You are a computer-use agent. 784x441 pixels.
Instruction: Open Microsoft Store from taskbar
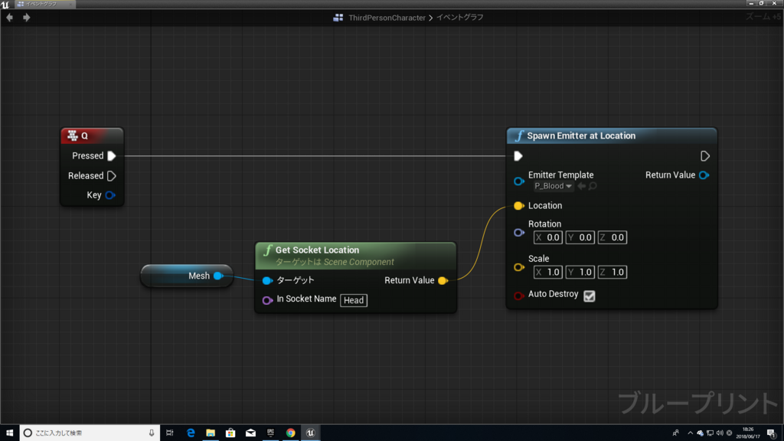point(230,433)
